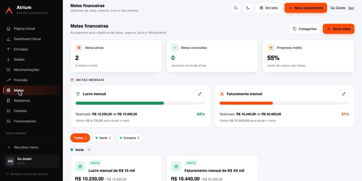Filter by teste category chip
Viewport: 362px width, 181px height.
click(103, 138)
